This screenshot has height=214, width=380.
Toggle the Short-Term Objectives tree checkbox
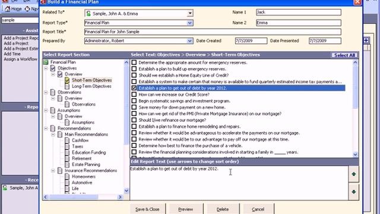coord(67,80)
